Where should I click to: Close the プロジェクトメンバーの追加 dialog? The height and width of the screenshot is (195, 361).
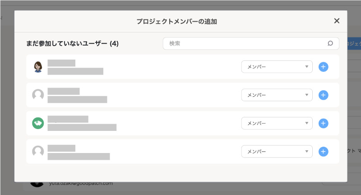point(337,21)
